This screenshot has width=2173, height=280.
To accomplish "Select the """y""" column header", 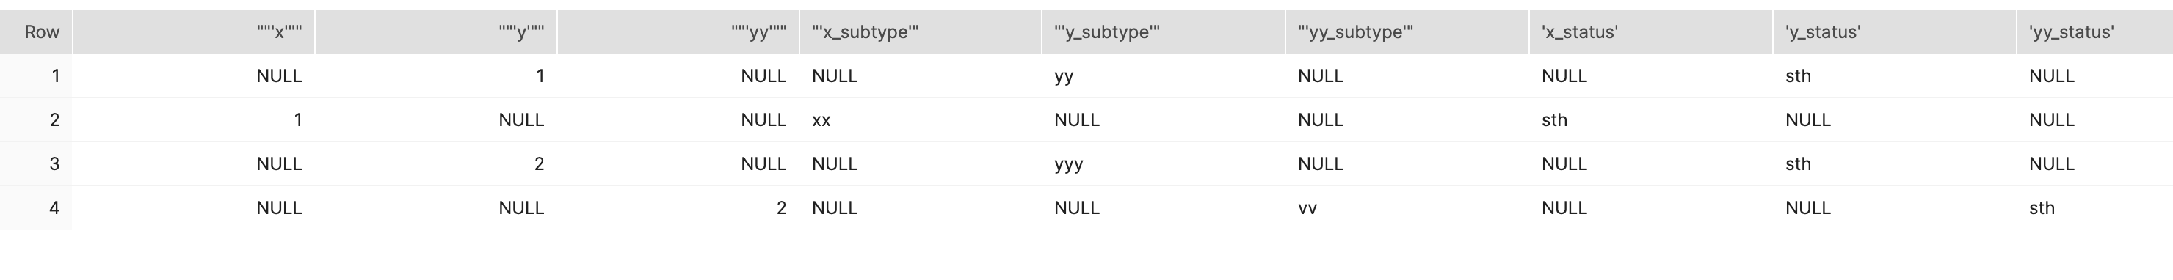I will click(436, 32).
